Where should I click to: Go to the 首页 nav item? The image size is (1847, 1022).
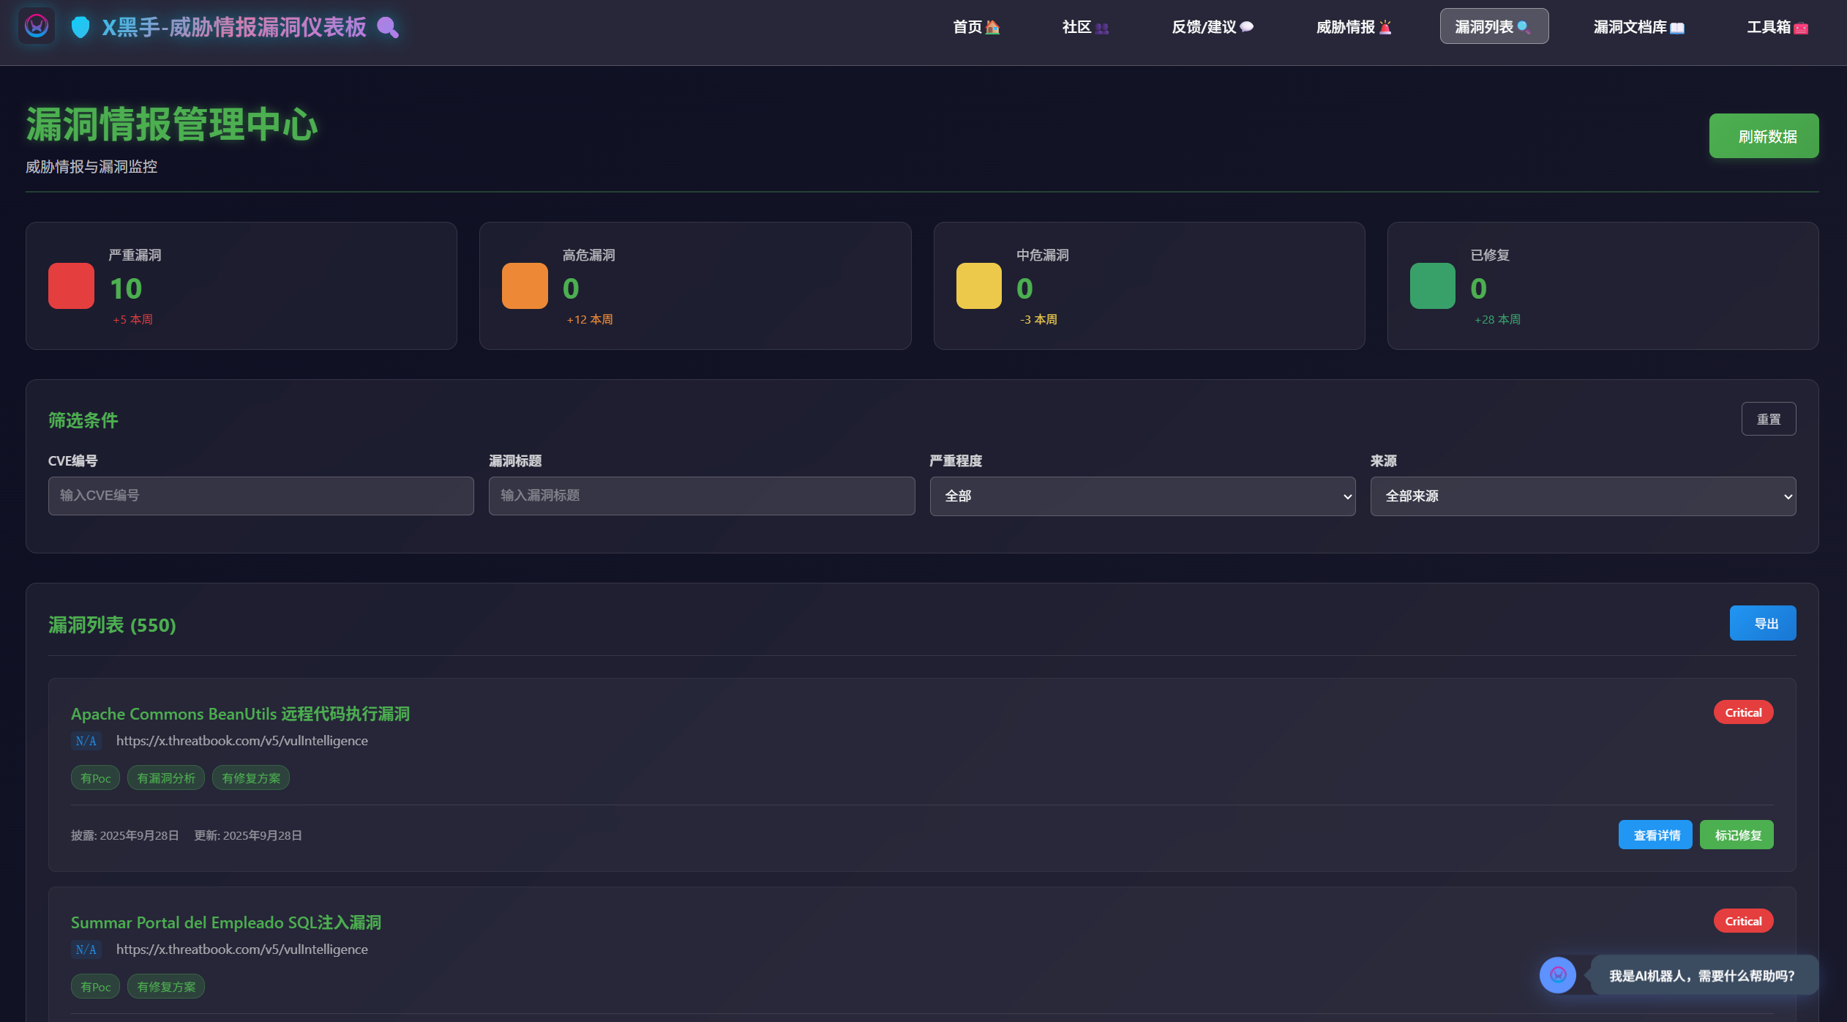(975, 27)
